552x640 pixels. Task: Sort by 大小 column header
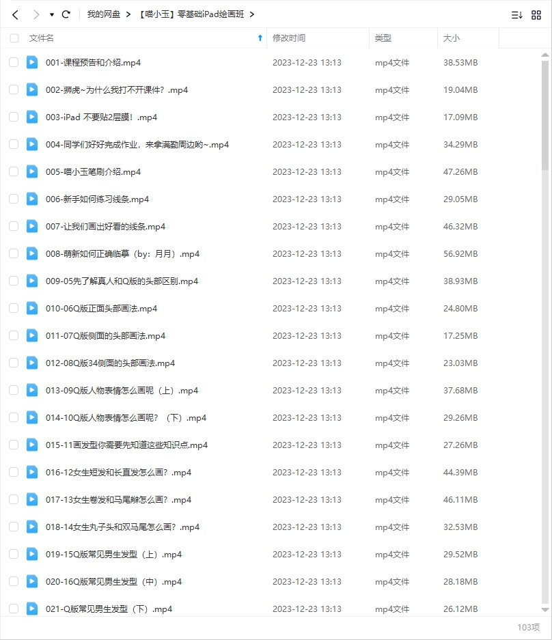click(452, 38)
